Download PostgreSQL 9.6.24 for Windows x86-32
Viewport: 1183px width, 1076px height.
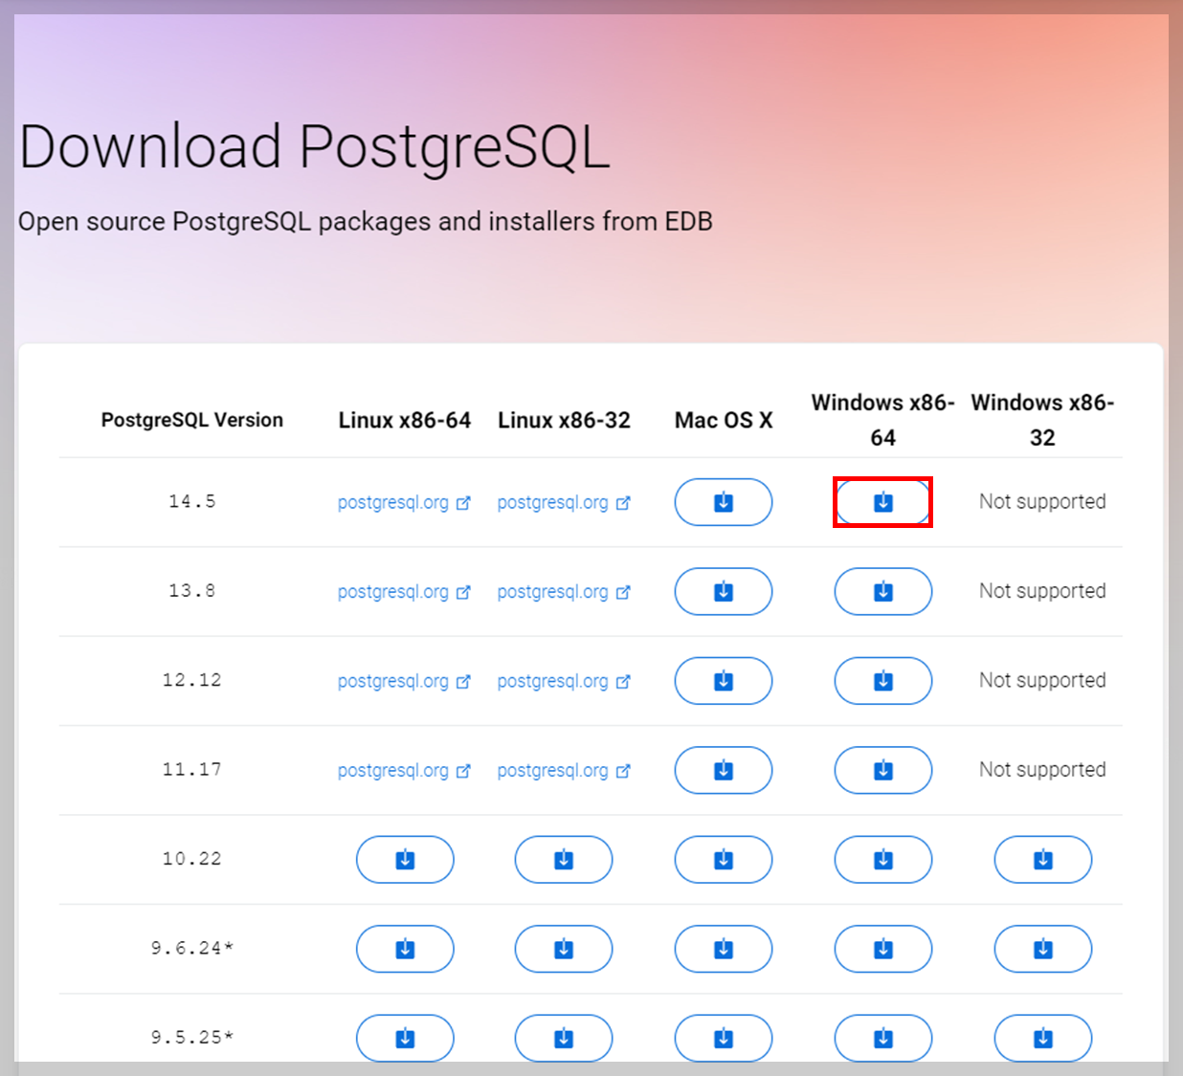point(1042,949)
